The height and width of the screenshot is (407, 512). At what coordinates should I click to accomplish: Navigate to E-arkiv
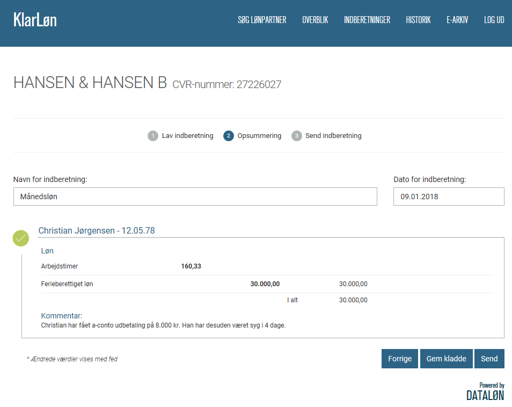(457, 20)
